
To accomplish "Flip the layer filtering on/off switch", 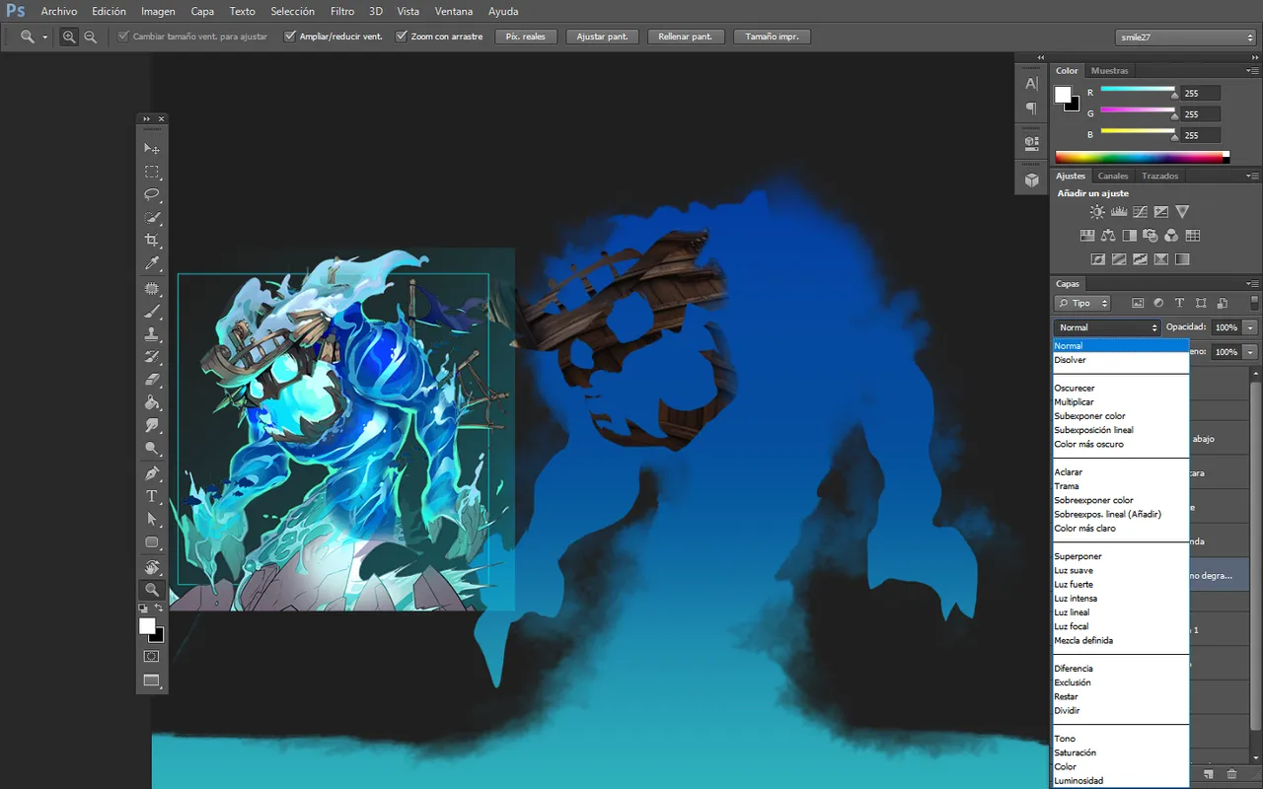I will [x=1254, y=303].
